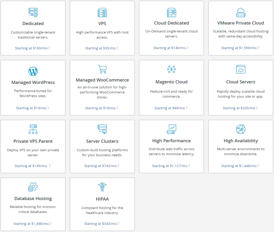Screen dimensions: 274x232
Task: Click 'On-Demand single-tenant cloud servers' description
Action: pos(171,34)
